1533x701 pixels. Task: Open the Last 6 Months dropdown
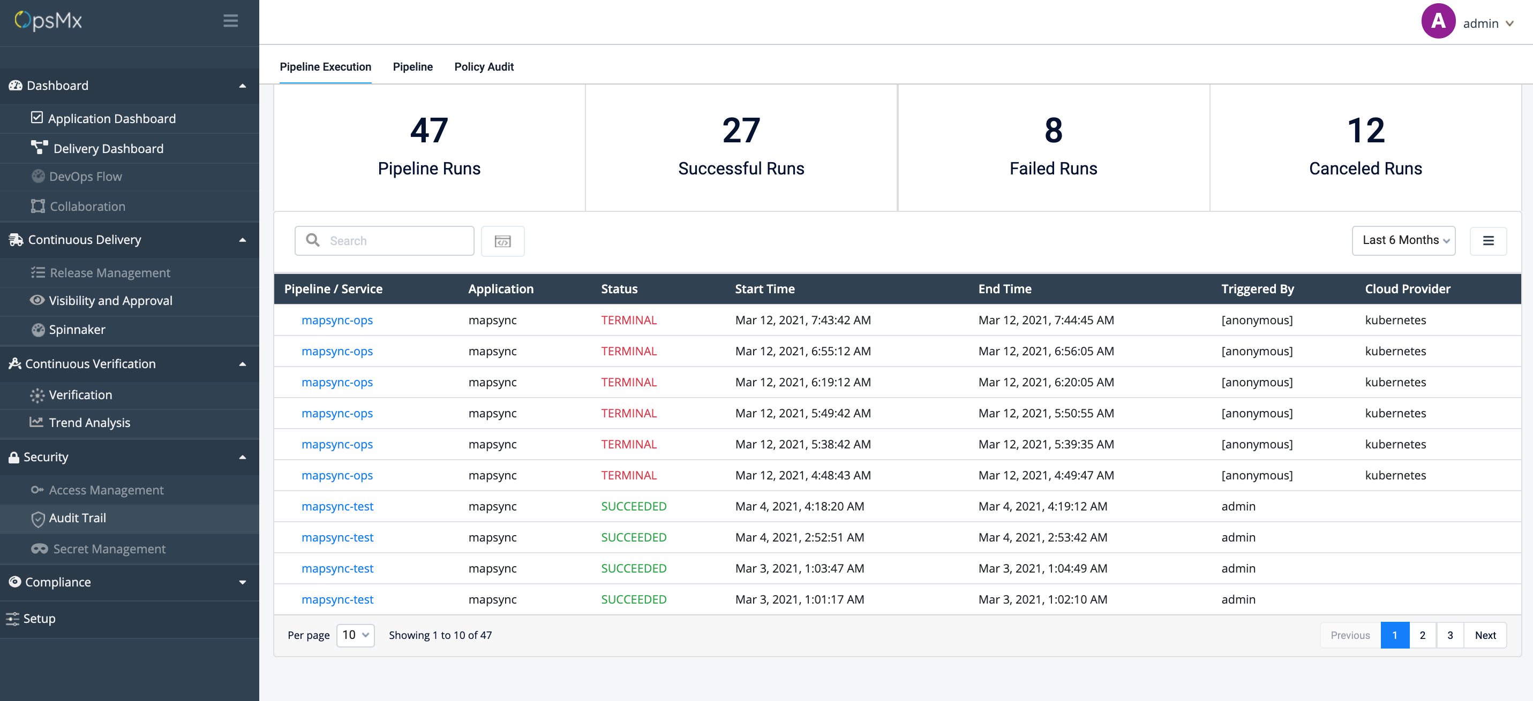1403,240
